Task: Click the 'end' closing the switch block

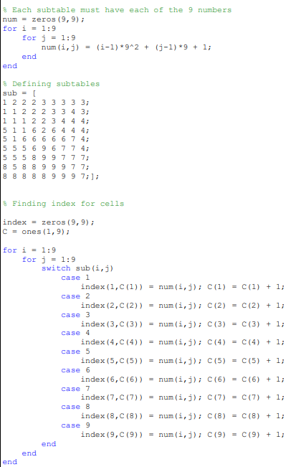Action: coord(49,444)
